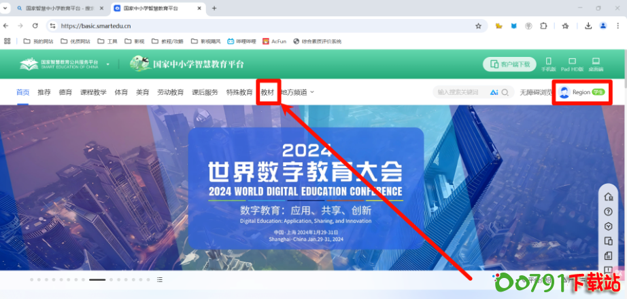The image size is (627, 299).
Task: Click the 手机版 mobile version icon
Action: (x=548, y=62)
